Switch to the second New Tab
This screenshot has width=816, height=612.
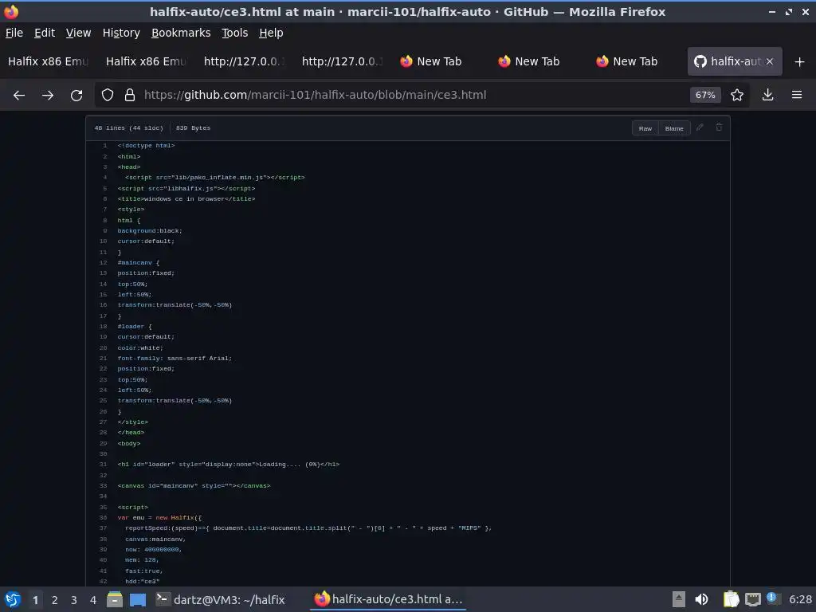click(538, 61)
